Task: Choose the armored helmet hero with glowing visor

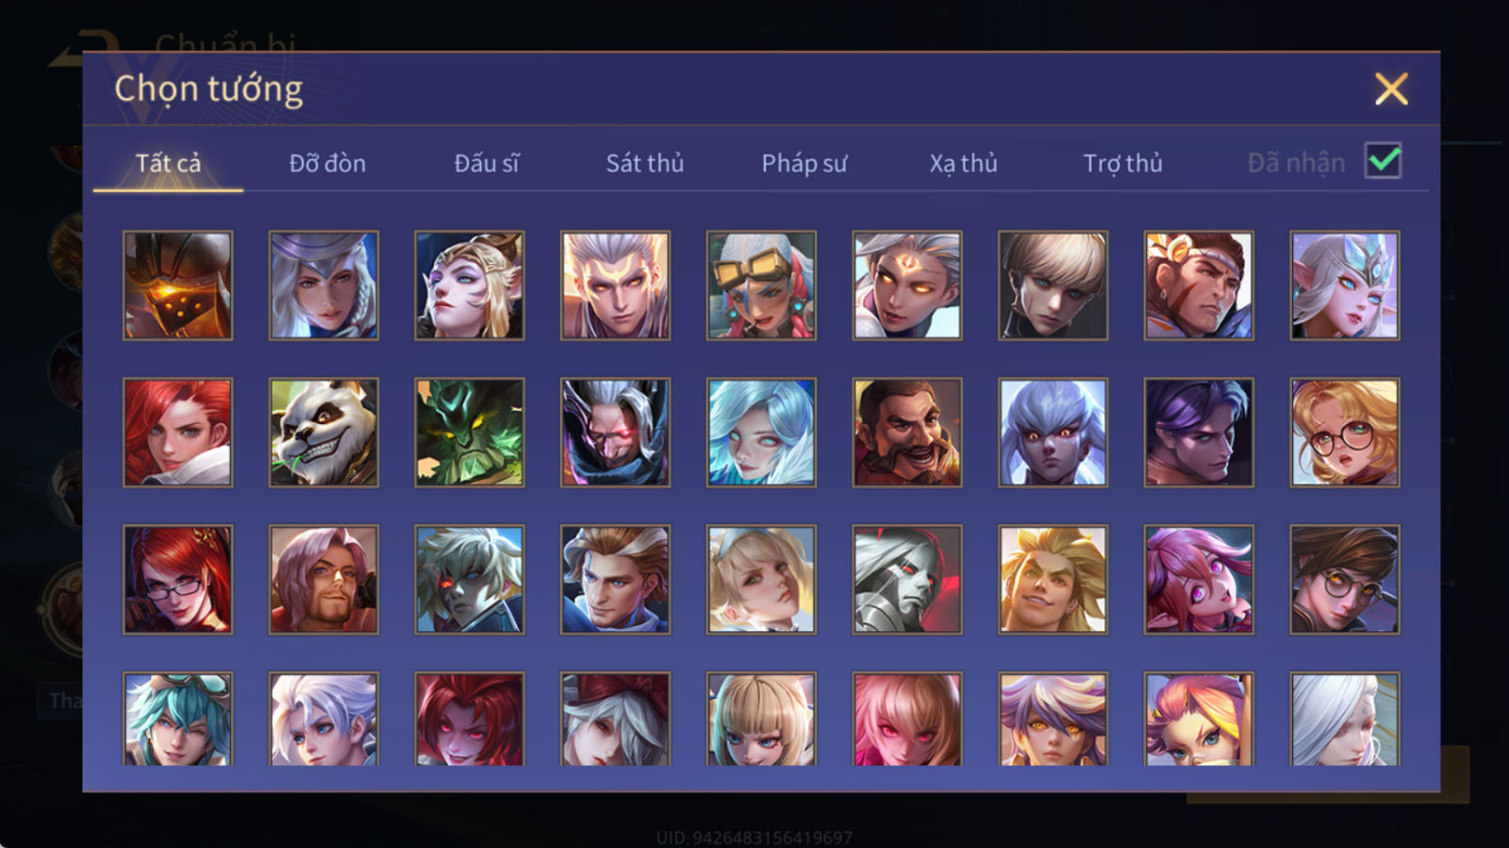Action: click(177, 285)
